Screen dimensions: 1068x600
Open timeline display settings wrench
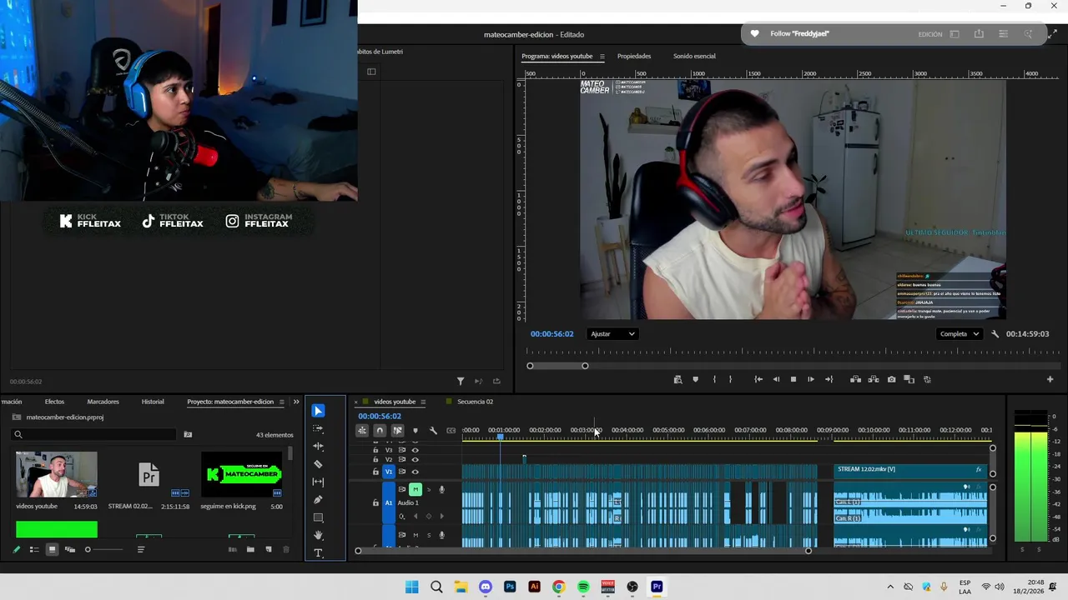tap(433, 431)
